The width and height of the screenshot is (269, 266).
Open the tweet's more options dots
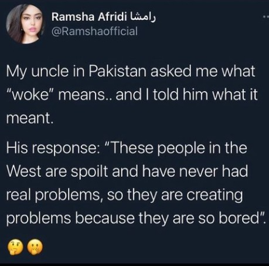266,18
